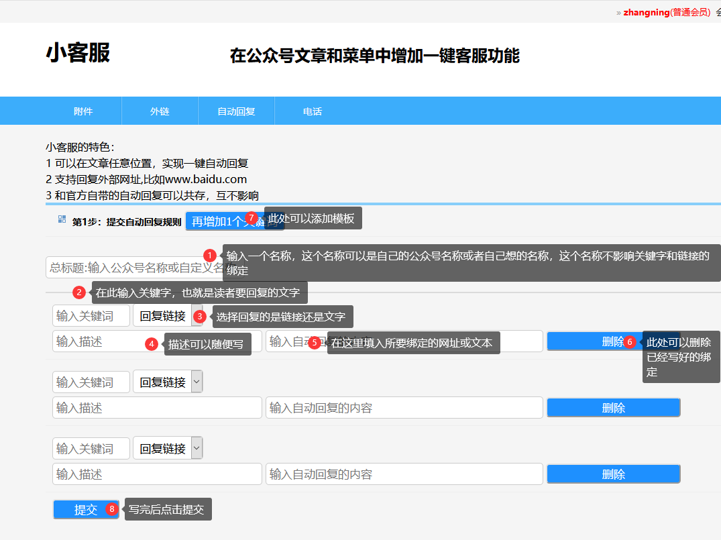Focus 输入描述 field in the third rule
Image resolution: width=721 pixels, height=540 pixels.
[x=157, y=474]
